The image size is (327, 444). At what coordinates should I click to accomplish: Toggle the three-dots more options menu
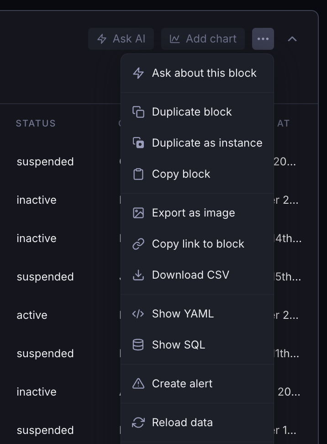click(263, 39)
